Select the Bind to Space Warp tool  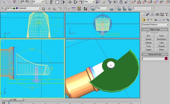[x=15, y=2]
